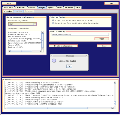Click the directory path input field
120x115 pixels.
(80, 35)
